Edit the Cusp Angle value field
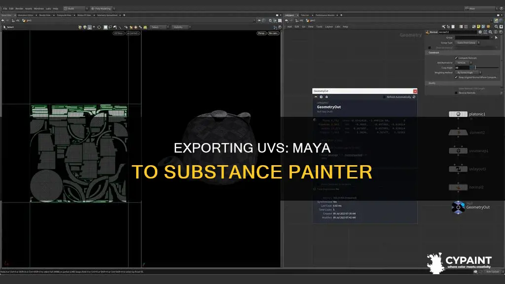The height and width of the screenshot is (284, 505). coord(463,68)
